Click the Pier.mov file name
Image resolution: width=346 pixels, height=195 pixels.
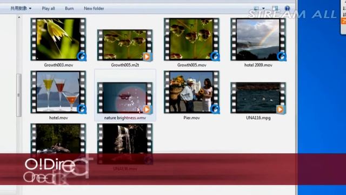coord(191,118)
